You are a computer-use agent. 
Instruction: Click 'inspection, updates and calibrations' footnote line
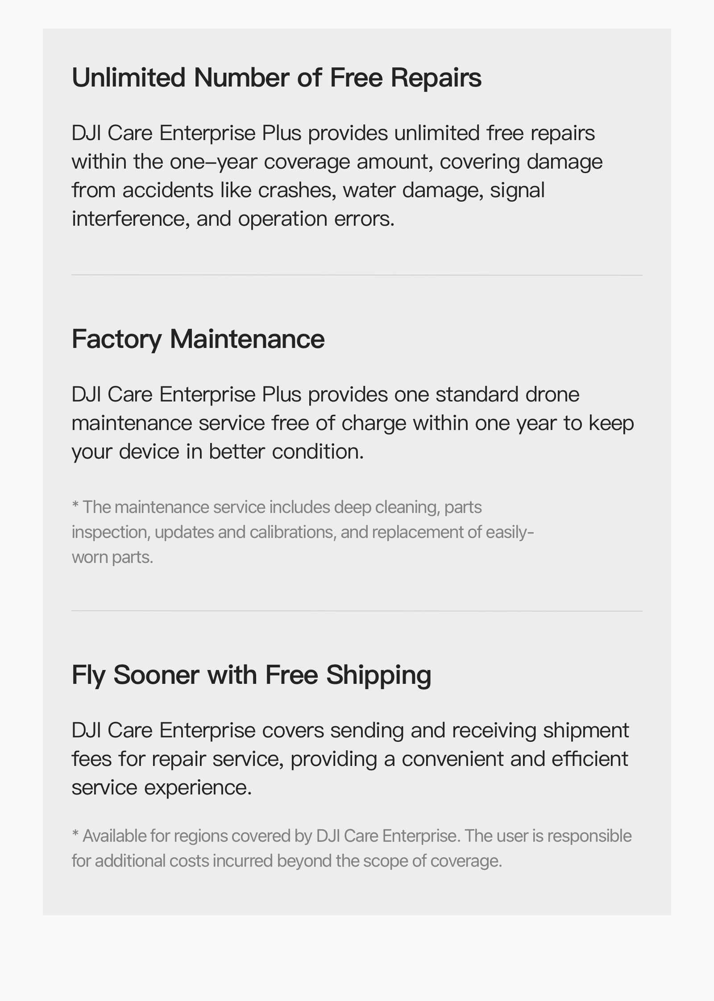pos(303,532)
